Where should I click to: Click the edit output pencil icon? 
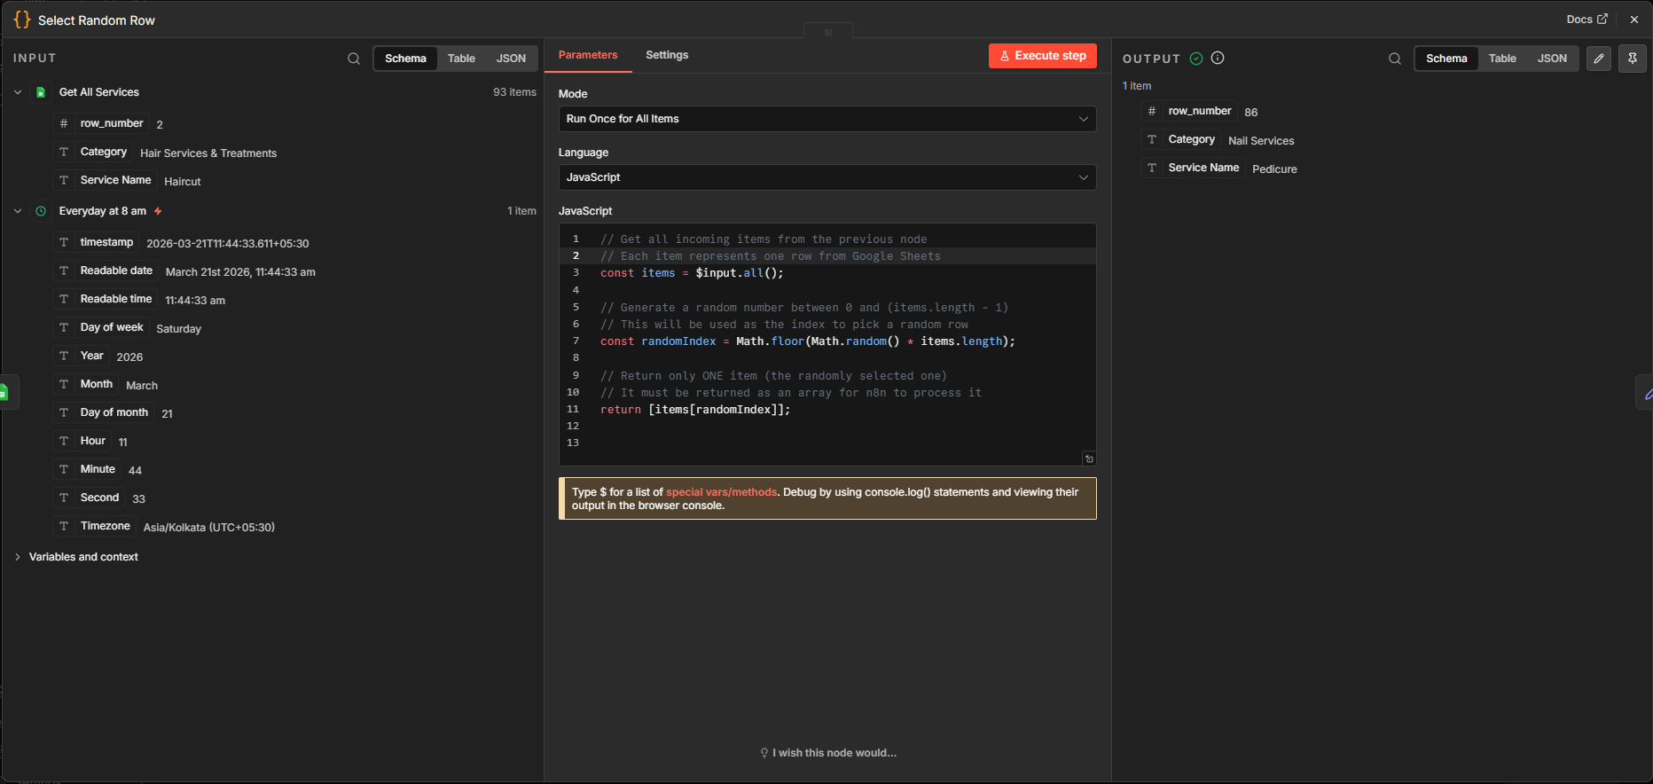pyautogui.click(x=1599, y=59)
